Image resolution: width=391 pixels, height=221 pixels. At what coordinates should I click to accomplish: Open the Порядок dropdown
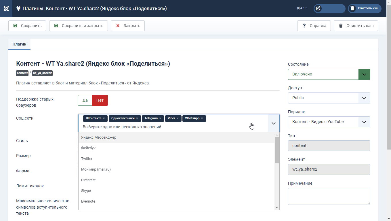pos(364,122)
